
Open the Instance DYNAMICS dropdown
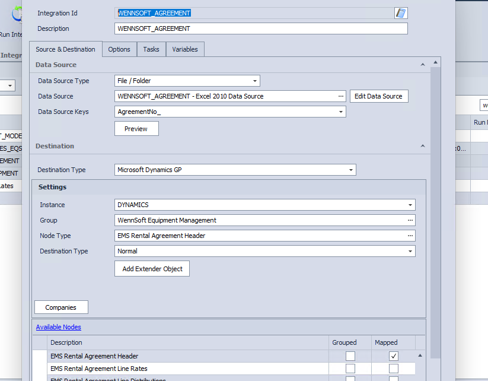(x=410, y=205)
